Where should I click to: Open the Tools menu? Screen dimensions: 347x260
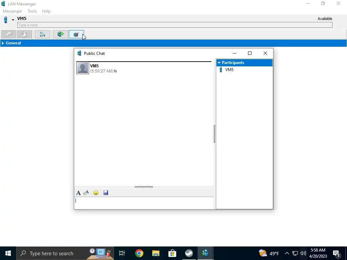click(32, 11)
